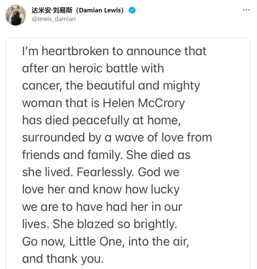Click the blue verified checkmark badge
This screenshot has width=257, height=269.
pos(132,10)
